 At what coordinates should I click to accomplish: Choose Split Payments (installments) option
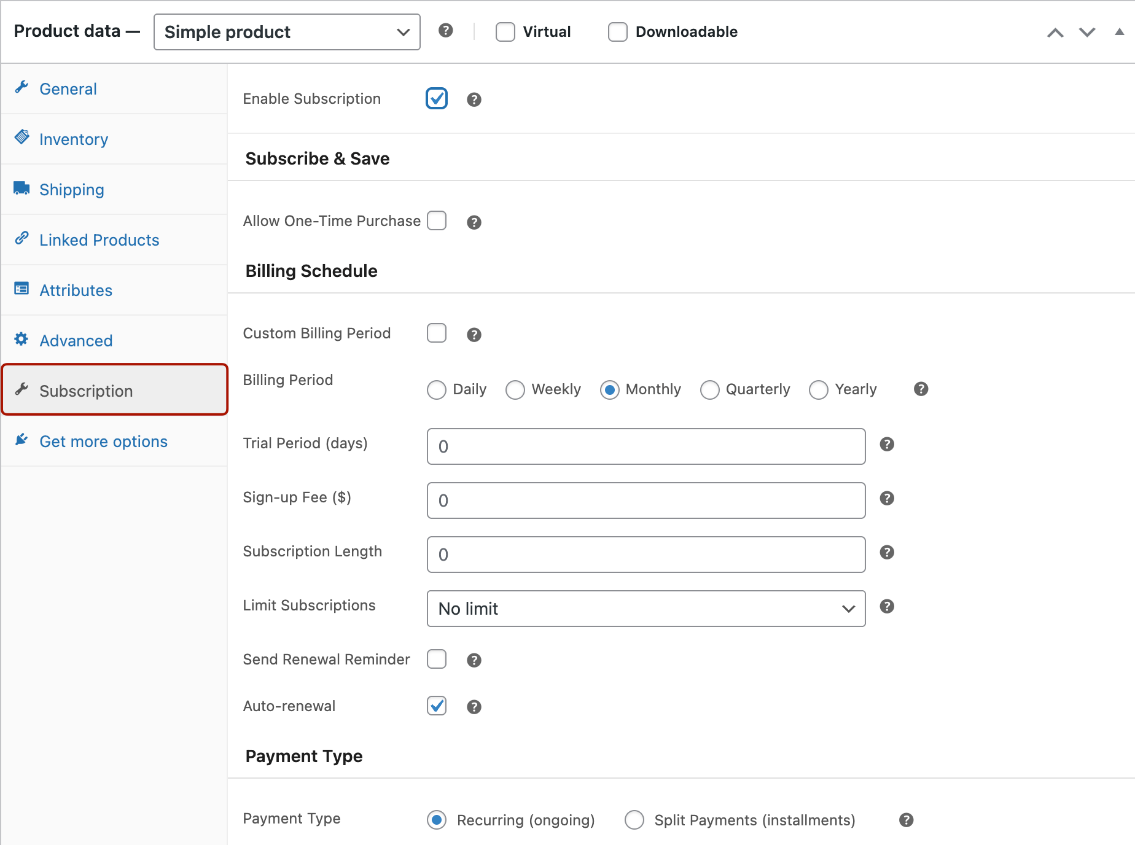click(634, 820)
